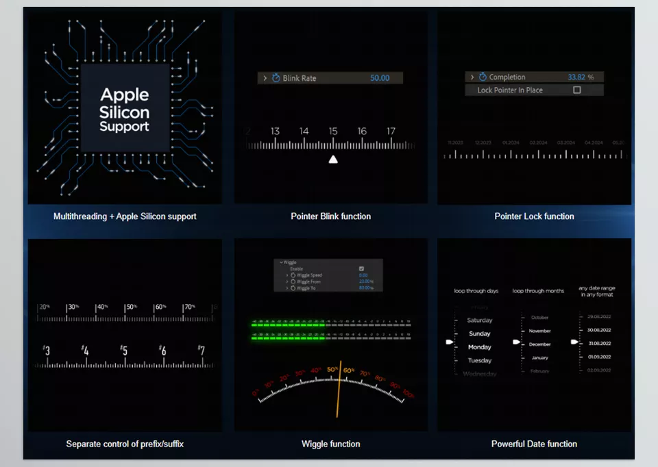658x467 pixels.
Task: Click number 15 on the blink ruler
Action: [333, 131]
